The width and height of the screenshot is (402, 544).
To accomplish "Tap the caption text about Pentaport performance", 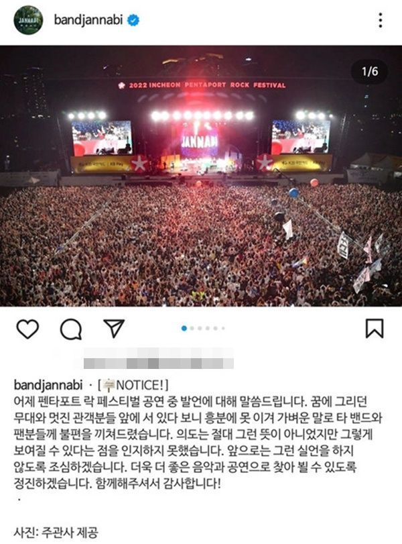I will 198,442.
